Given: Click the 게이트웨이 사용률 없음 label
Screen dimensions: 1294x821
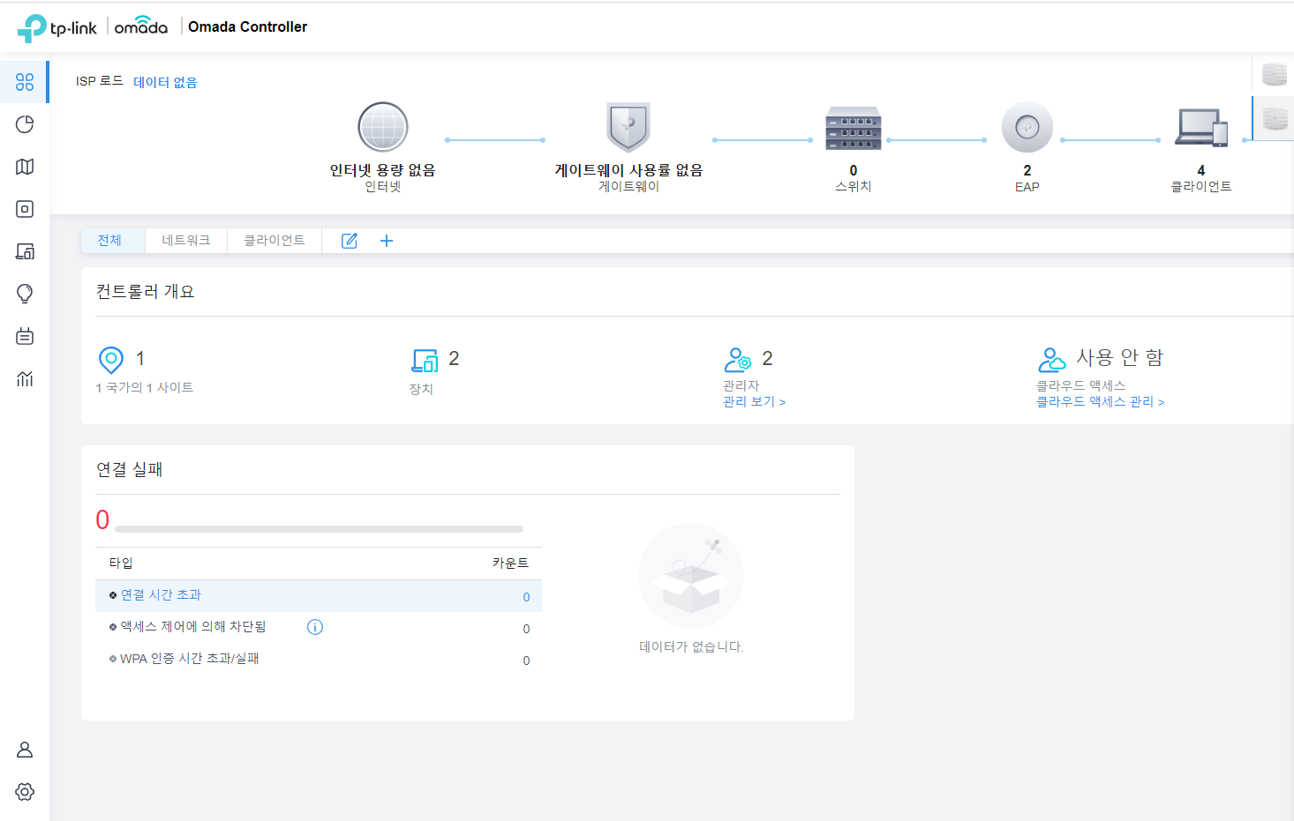Looking at the screenshot, I should (628, 170).
